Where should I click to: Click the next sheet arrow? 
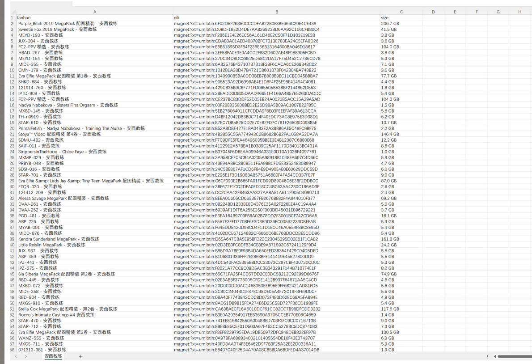click(26, 356)
